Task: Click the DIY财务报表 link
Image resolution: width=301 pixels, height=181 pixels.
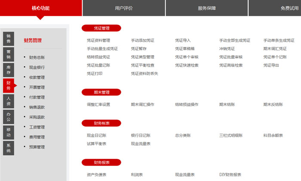Action: [230, 175]
